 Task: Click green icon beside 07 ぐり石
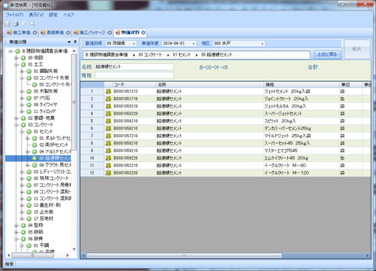pos(29,98)
